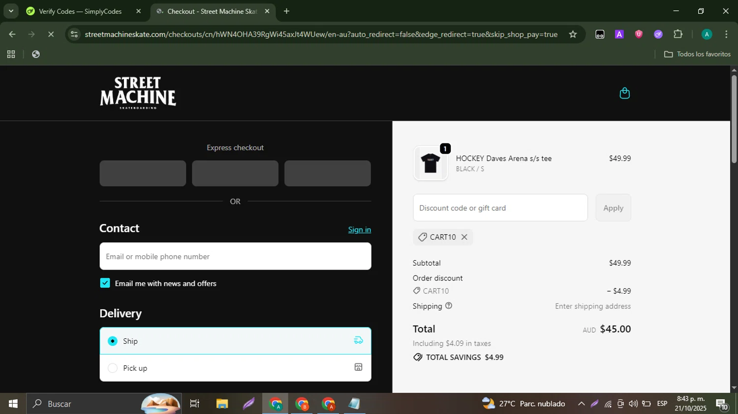Toggle Email me with news and offers
This screenshot has height=414, width=738.
(x=105, y=283)
